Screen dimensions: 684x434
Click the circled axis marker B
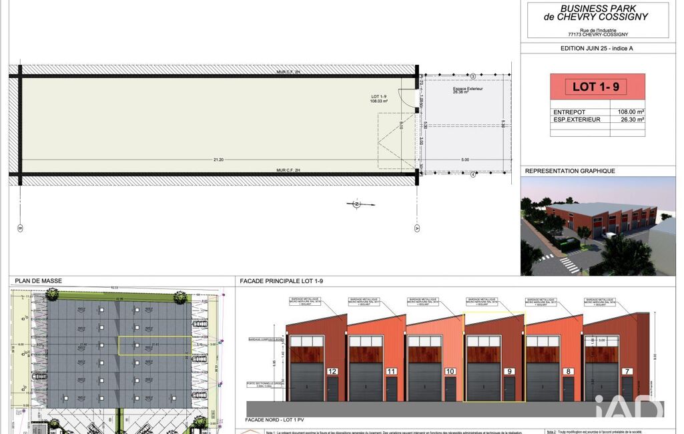pyautogui.click(x=19, y=228)
